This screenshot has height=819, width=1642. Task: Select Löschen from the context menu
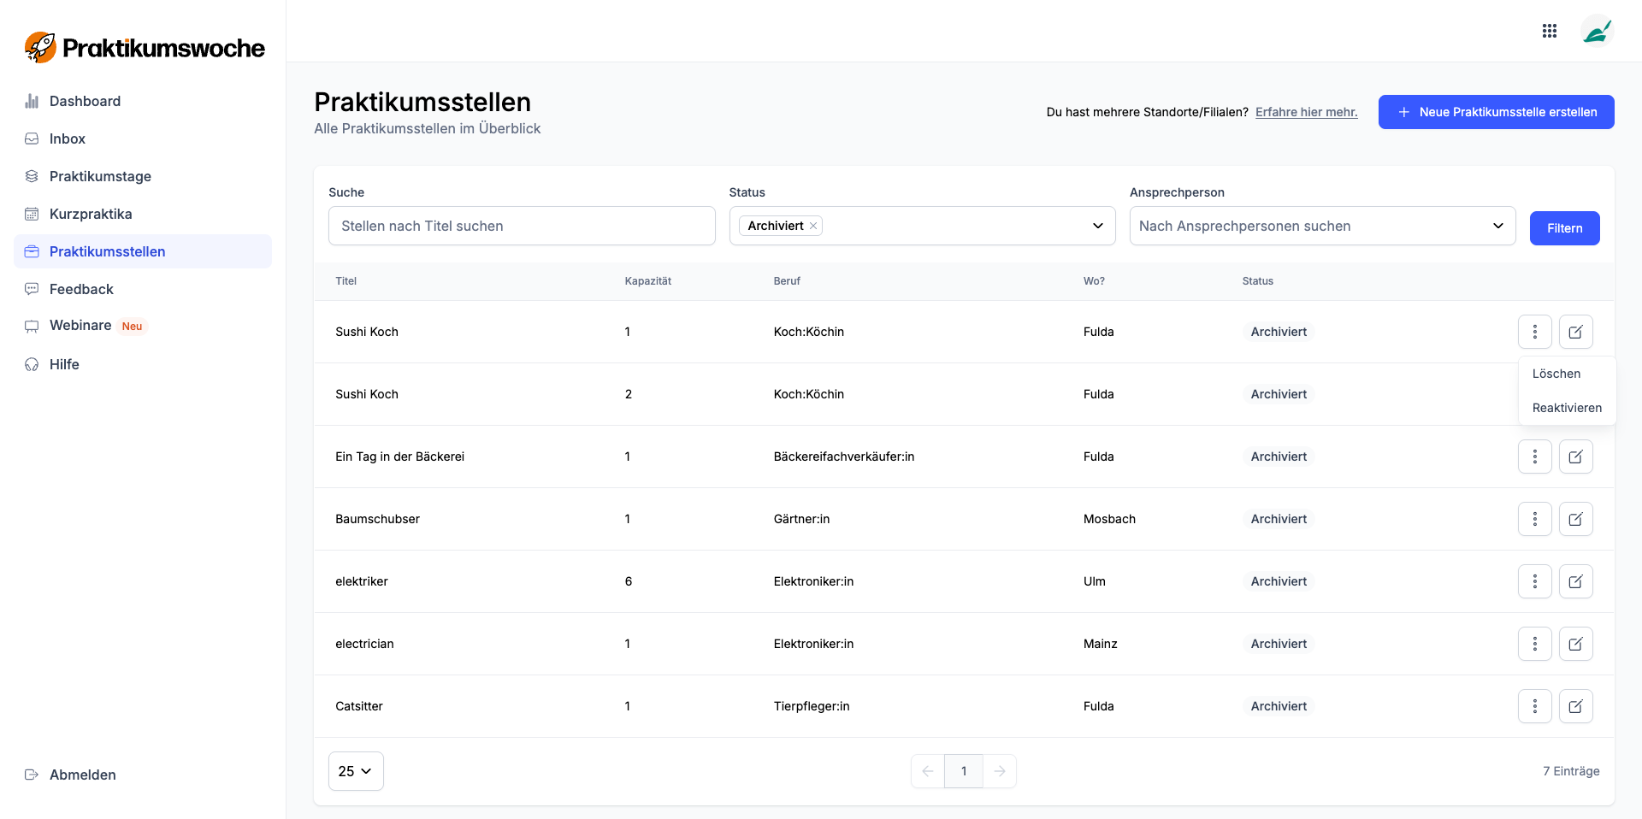[1556, 374]
